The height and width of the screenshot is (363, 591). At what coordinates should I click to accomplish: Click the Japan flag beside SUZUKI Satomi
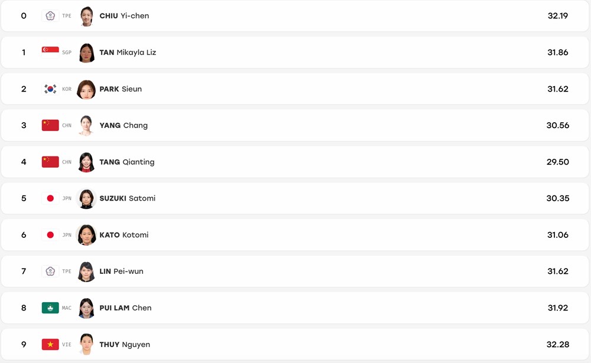pos(50,198)
